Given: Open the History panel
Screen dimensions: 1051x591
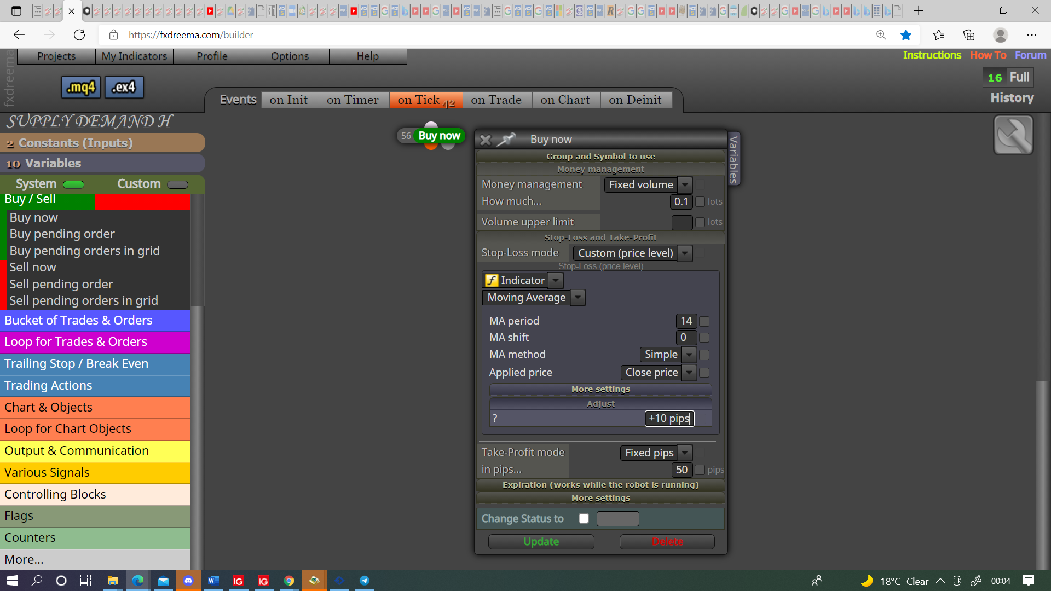Looking at the screenshot, I should tap(1012, 97).
